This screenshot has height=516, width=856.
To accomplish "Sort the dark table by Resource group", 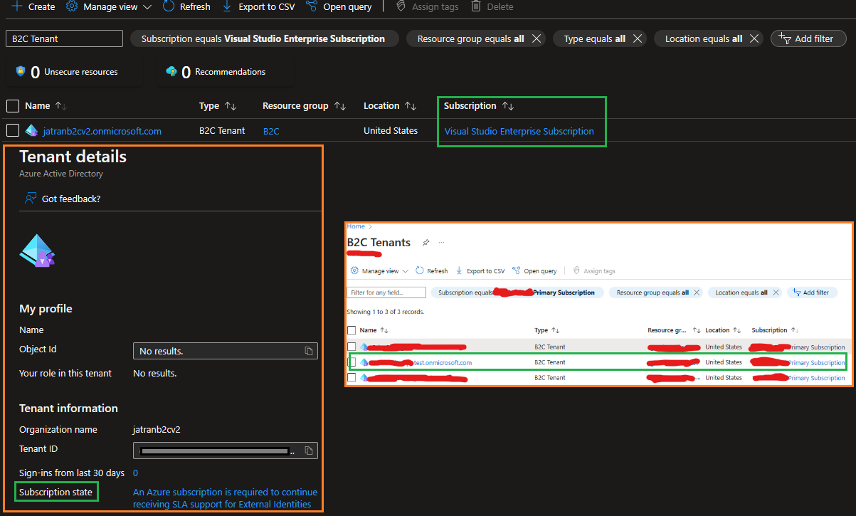I will (304, 106).
